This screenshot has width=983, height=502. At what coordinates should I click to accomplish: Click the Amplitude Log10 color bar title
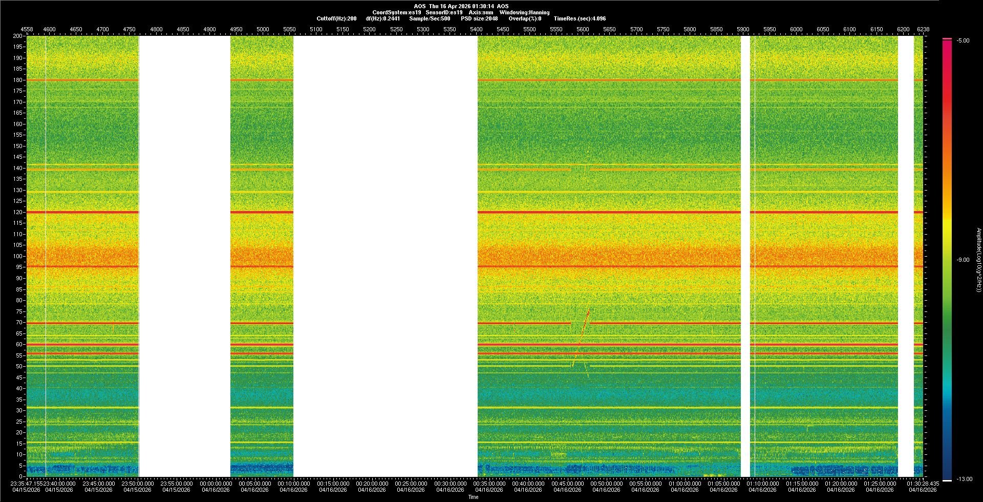pos(978,260)
